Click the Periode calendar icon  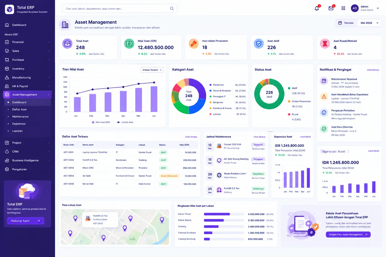(x=340, y=23)
